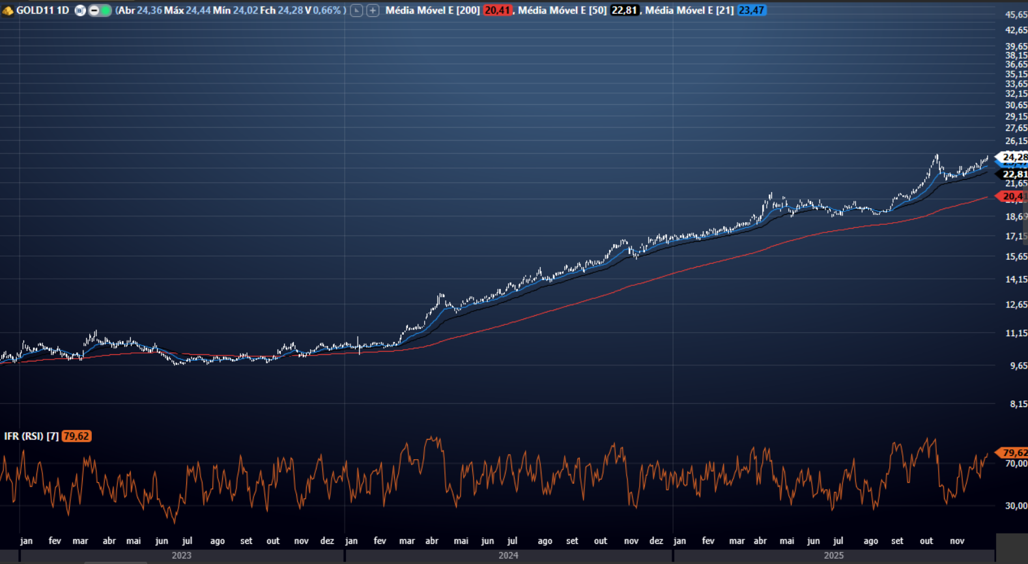Click the Média Móvel E [200] label
The image size is (1028, 564).
[x=432, y=10]
